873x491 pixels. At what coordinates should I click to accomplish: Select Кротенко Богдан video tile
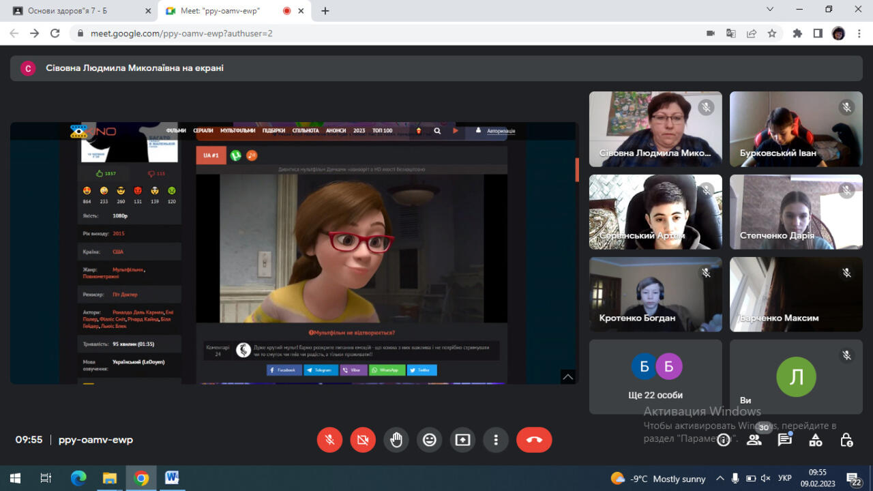coord(655,295)
